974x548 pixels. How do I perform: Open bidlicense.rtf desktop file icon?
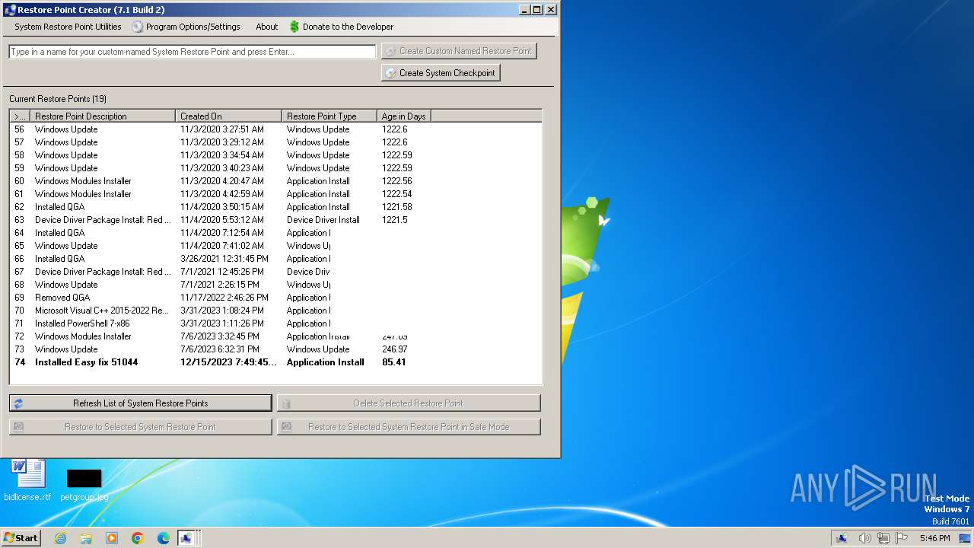pyautogui.click(x=28, y=480)
